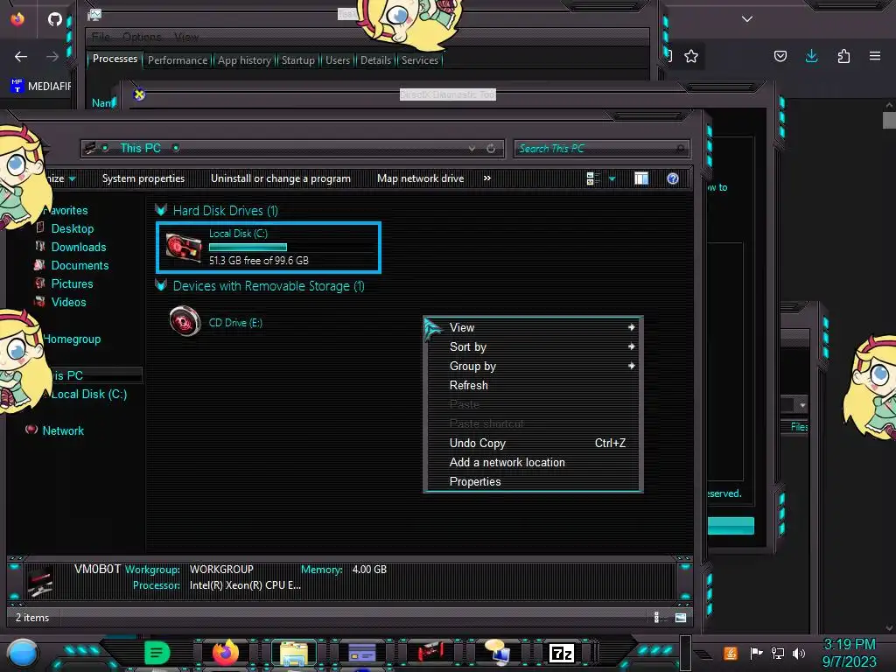
Task: Open the address bar history dropdown
Action: point(472,149)
